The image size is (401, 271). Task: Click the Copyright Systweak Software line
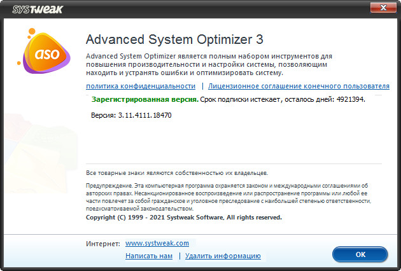(183, 217)
